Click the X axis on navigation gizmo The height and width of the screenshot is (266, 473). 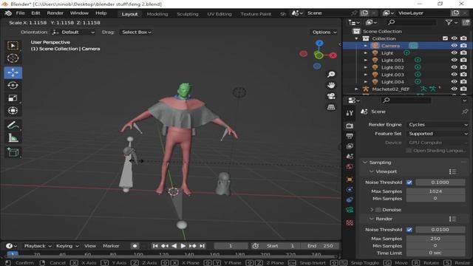click(x=333, y=55)
